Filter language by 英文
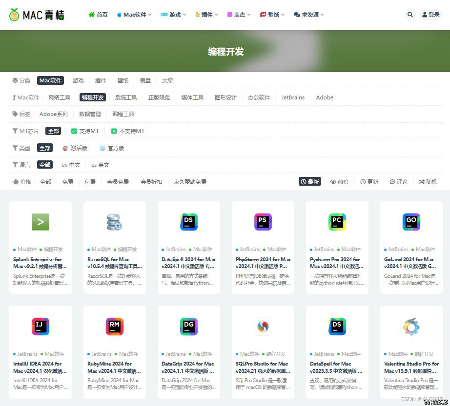This screenshot has height=406, width=450. (x=100, y=165)
